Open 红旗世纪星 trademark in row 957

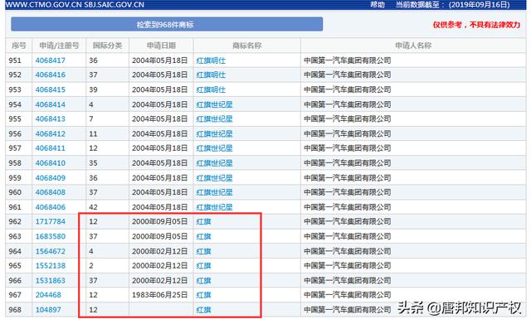pyautogui.click(x=214, y=148)
